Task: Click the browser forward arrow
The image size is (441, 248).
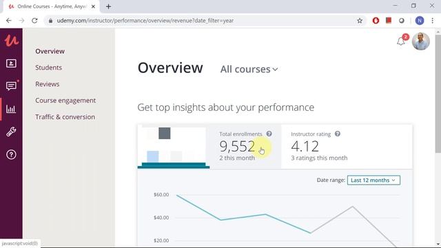Action: [21, 21]
